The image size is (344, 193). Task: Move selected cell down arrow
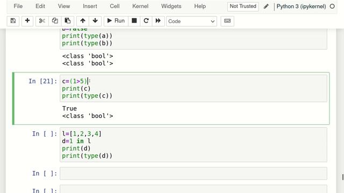tap(95, 21)
